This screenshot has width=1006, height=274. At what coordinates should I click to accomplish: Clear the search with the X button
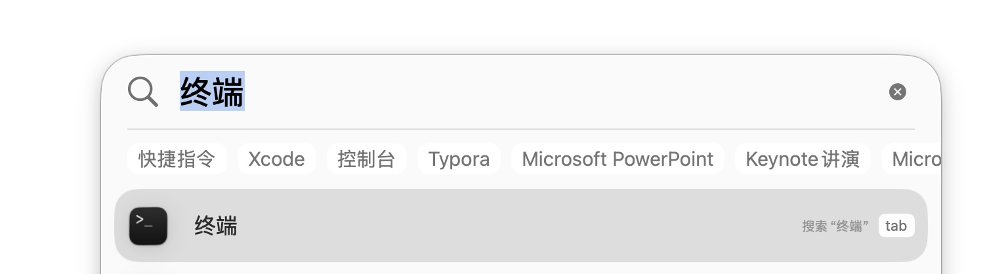pos(897,92)
